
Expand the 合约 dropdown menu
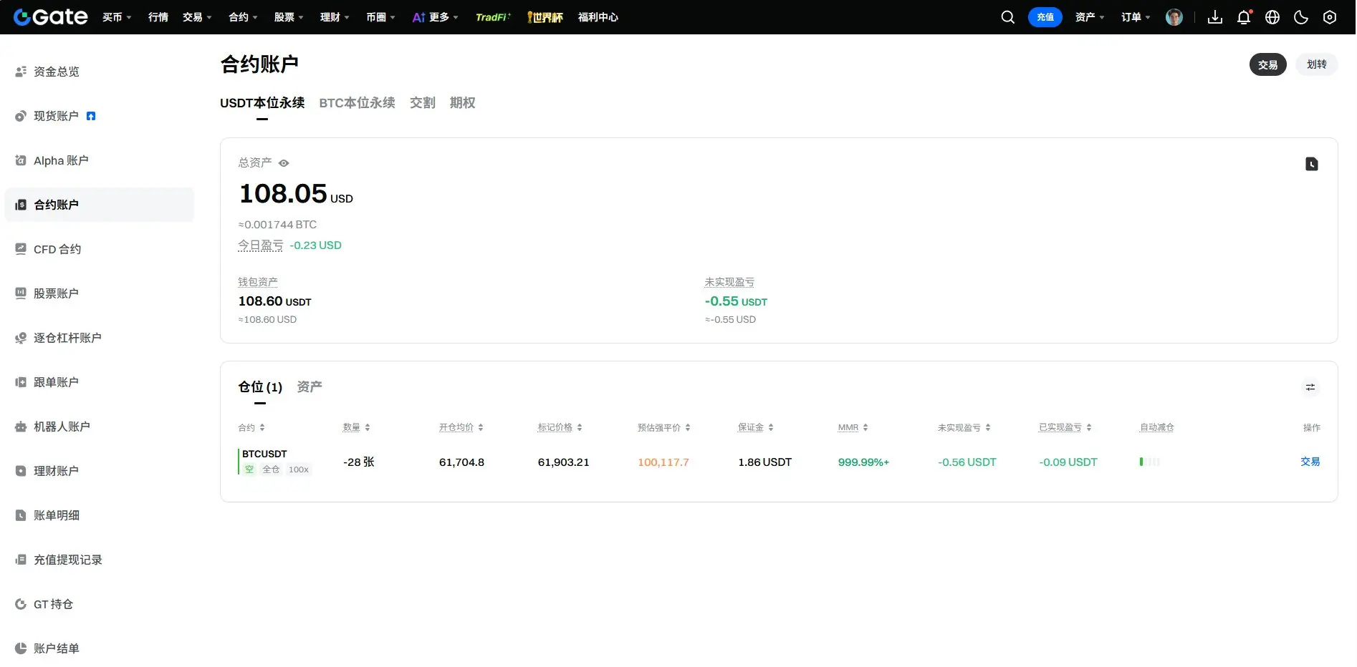click(243, 17)
